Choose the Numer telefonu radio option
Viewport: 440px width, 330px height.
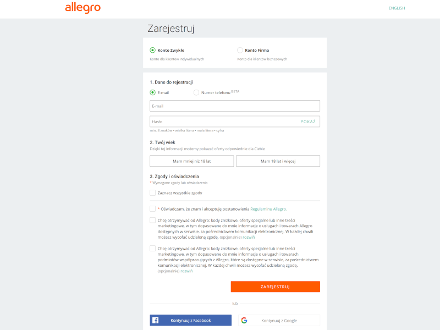click(196, 92)
